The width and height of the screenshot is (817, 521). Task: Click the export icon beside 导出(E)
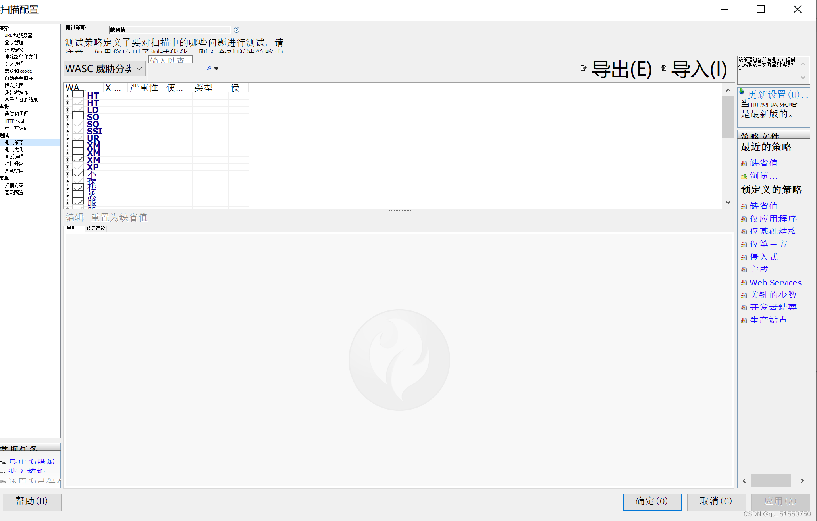[584, 68]
